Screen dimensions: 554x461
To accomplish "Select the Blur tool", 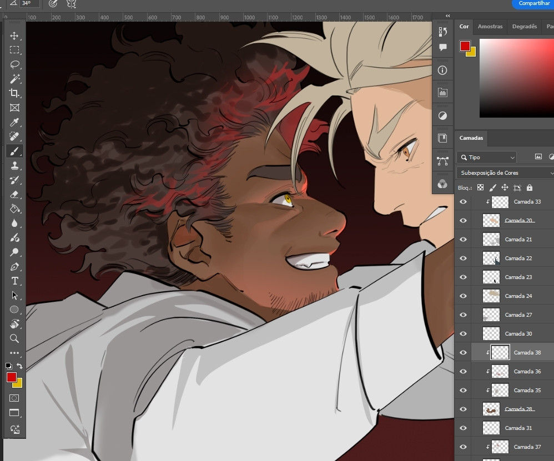I will (x=14, y=223).
